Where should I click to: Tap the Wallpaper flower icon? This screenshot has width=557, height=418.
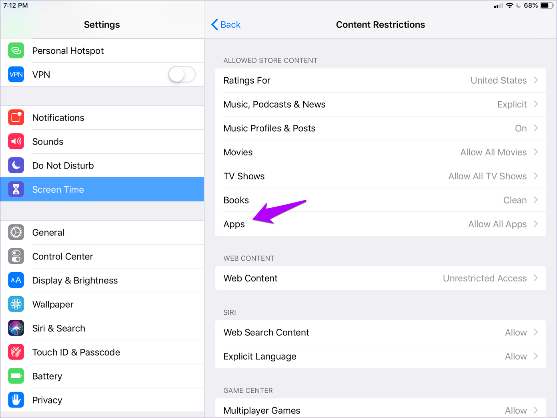pos(16,304)
